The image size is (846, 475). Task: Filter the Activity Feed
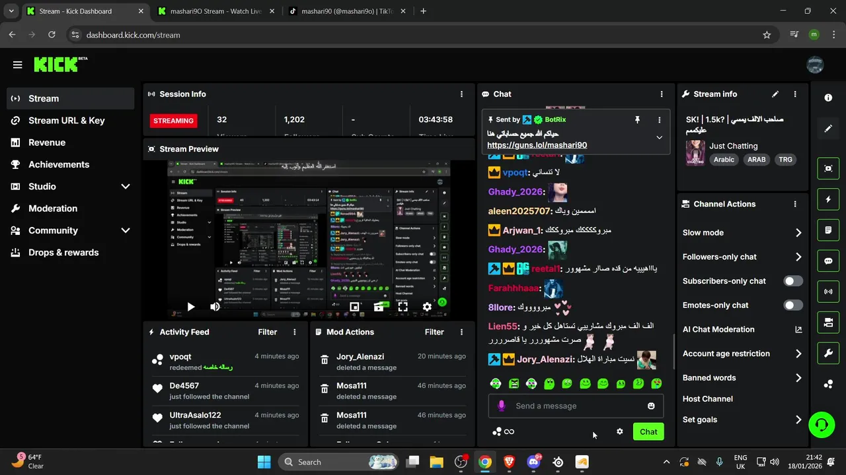pos(268,332)
